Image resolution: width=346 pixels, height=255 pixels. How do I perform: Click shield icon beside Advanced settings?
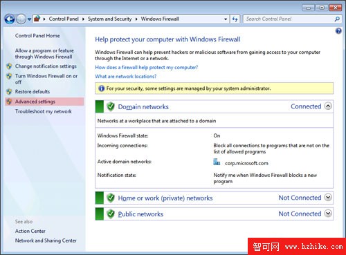coord(9,102)
